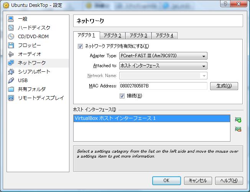This screenshot has height=192, width=250.
Task: Click the floppy (フロッピー) diskette icon
Action: [x=11, y=45]
